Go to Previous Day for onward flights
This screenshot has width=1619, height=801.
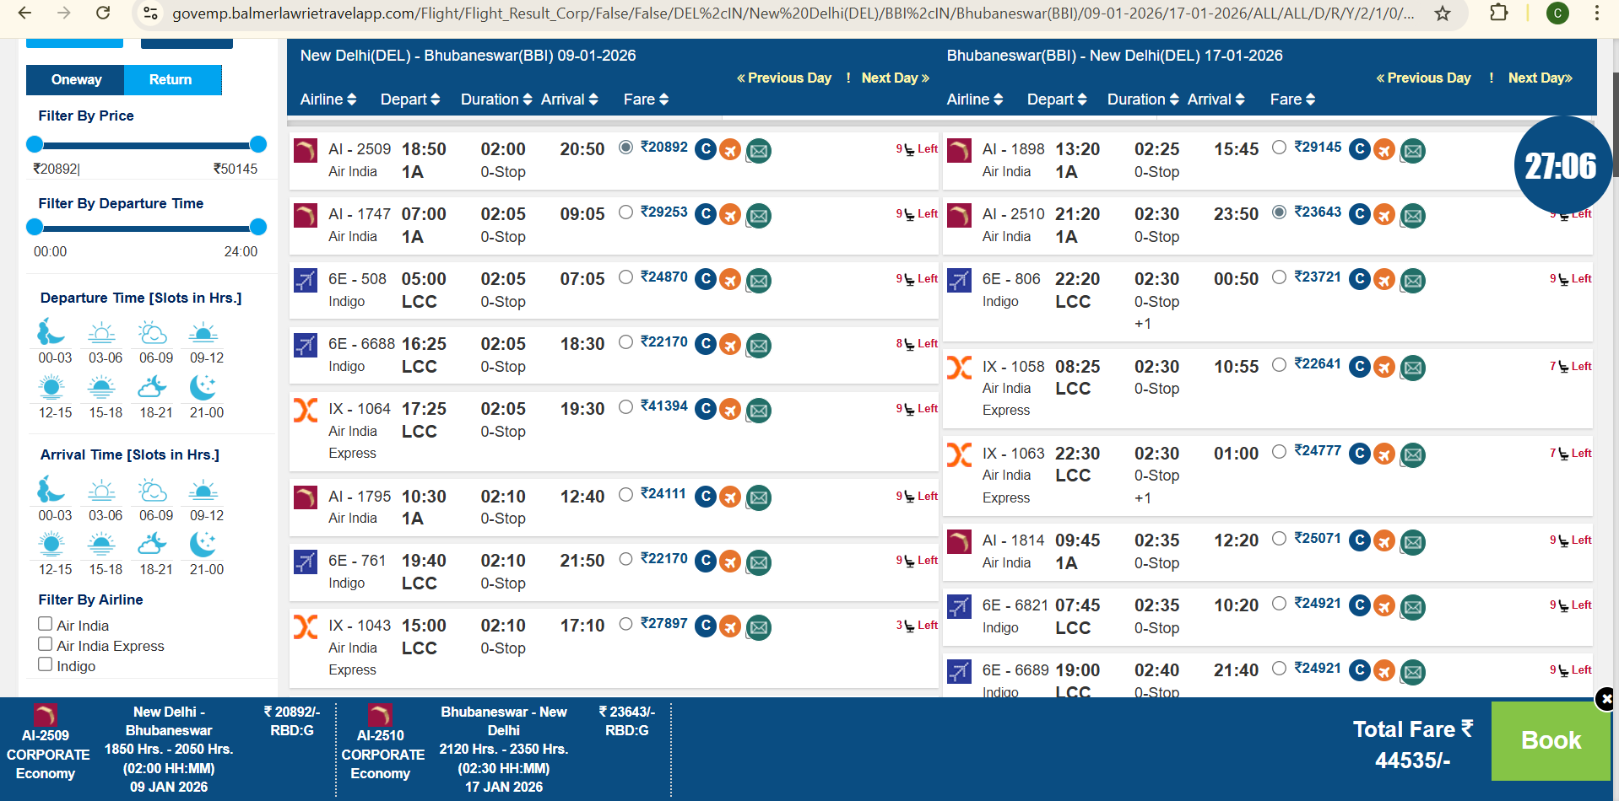click(x=783, y=78)
